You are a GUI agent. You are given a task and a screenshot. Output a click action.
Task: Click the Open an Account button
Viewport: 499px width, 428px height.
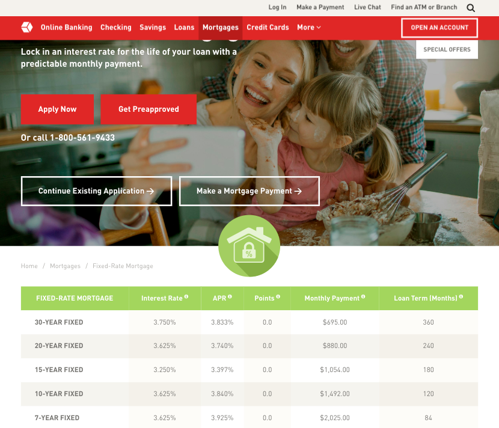439,28
